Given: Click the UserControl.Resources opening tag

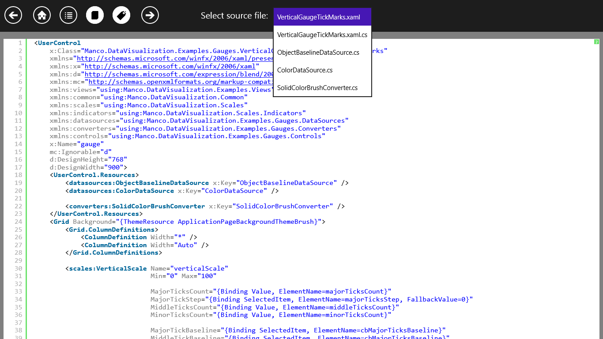Looking at the screenshot, I should [96, 175].
